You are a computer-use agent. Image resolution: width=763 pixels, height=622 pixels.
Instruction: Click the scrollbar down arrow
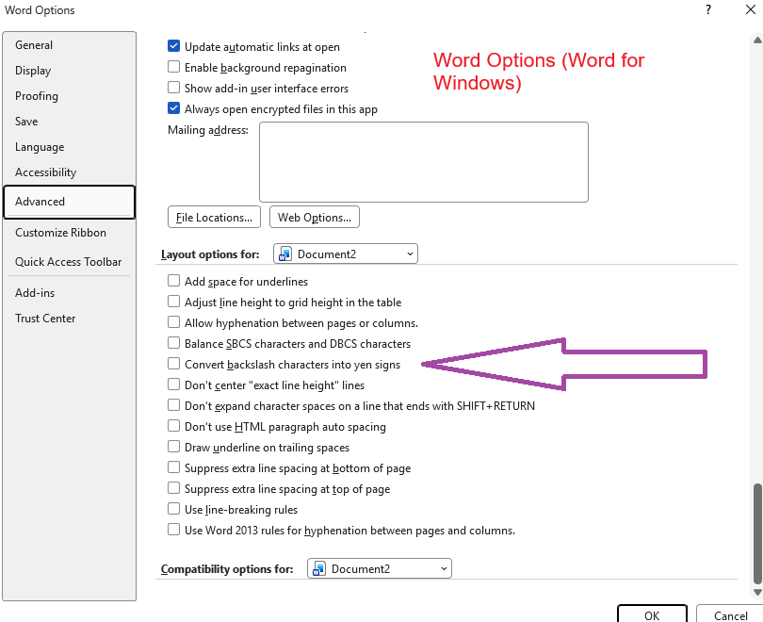tap(757, 592)
